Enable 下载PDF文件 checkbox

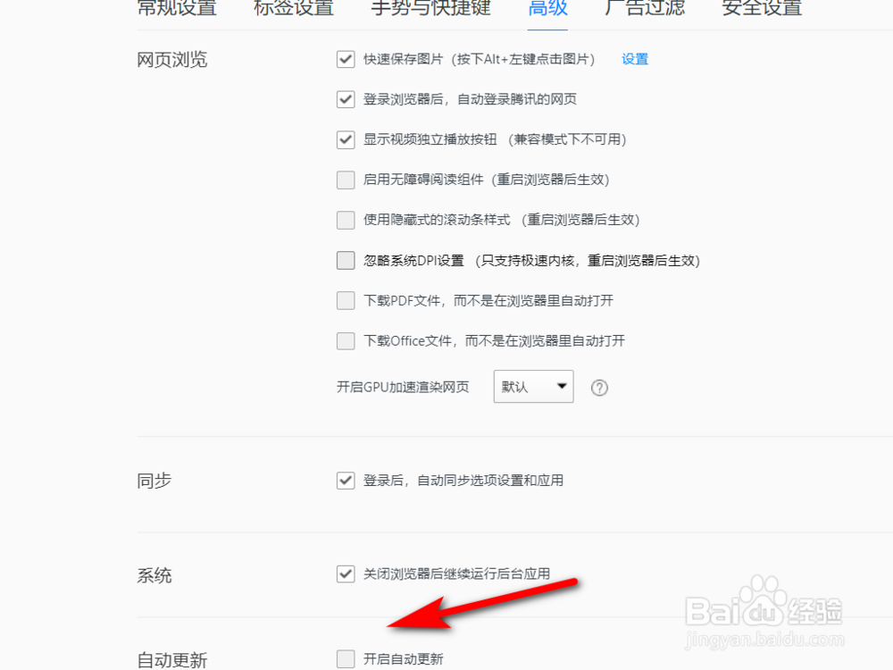pos(346,300)
